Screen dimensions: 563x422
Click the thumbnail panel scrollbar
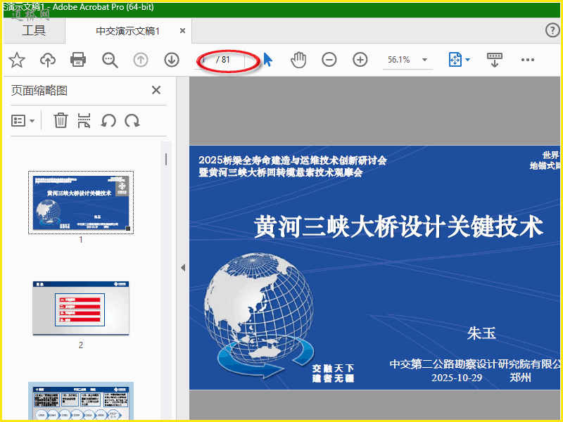[166, 160]
